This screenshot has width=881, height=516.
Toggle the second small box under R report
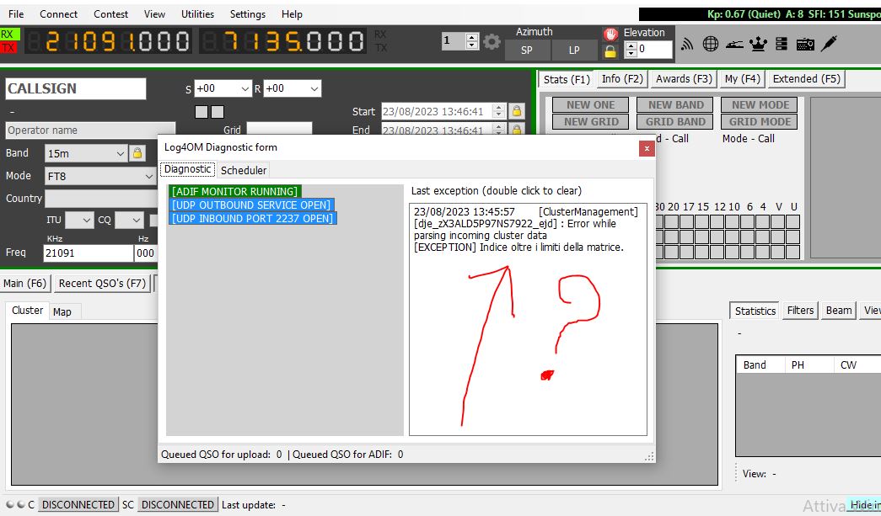point(218,112)
